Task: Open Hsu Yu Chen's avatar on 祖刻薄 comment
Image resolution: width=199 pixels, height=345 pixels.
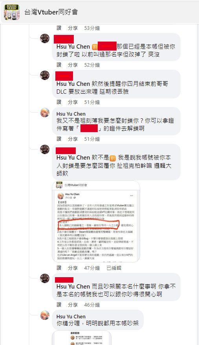Action: click(45, 113)
